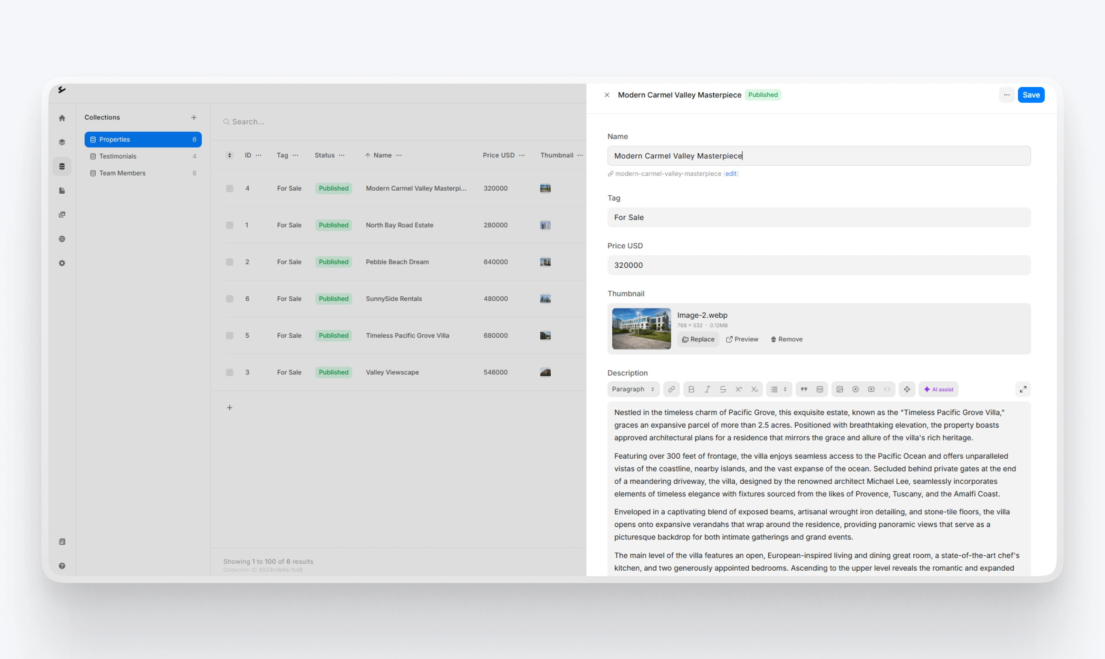
Task: Open AI assist for the description
Action: (x=939, y=390)
